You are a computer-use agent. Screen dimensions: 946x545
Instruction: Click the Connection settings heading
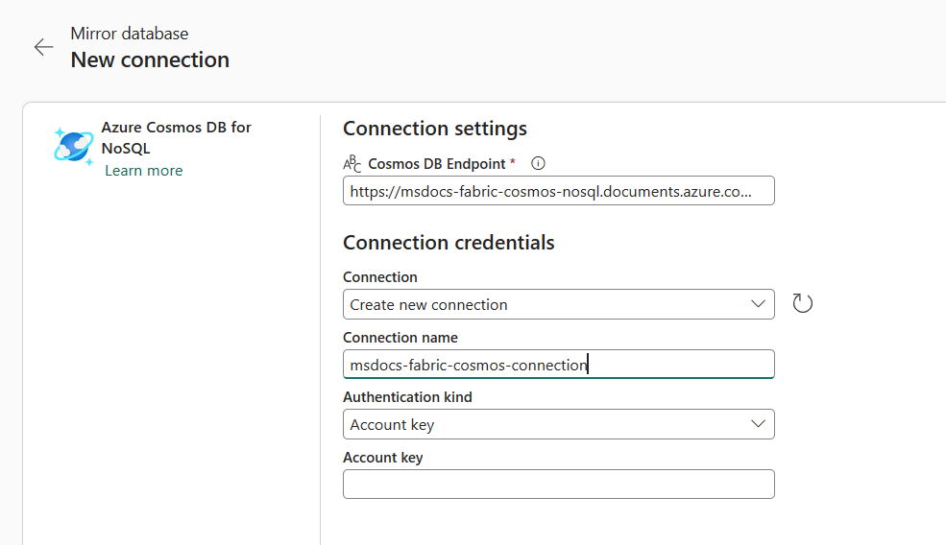point(434,129)
